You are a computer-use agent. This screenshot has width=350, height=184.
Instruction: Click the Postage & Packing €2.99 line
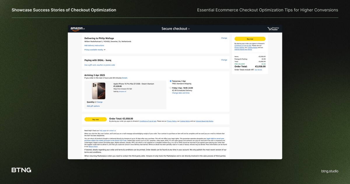250,59
